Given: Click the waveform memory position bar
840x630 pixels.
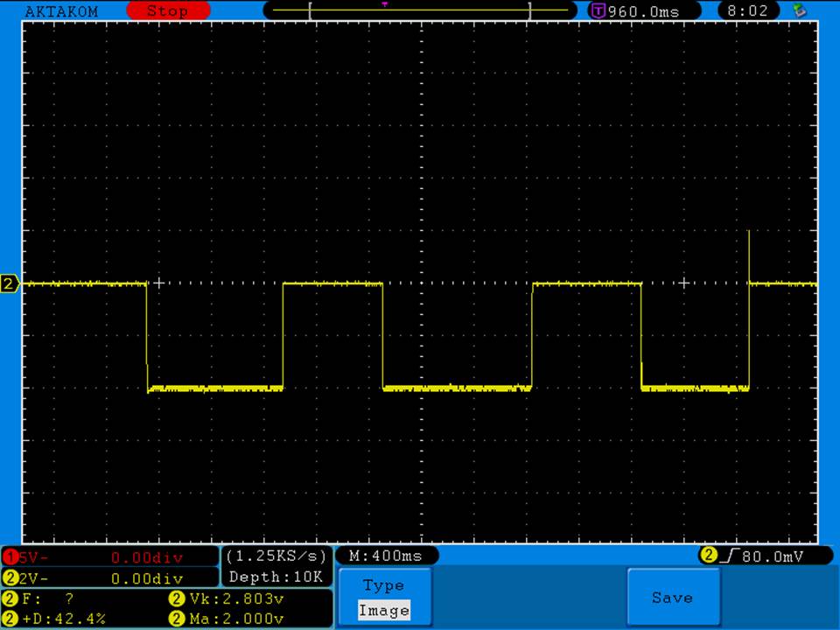Looking at the screenshot, I should (420, 11).
